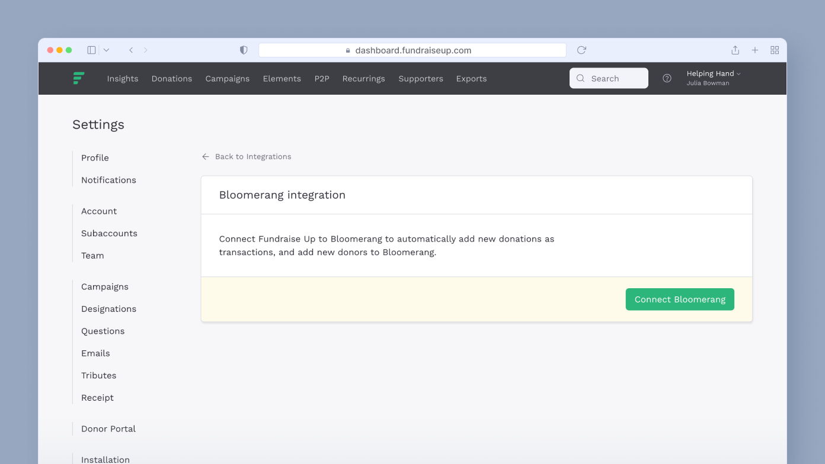Image resolution: width=825 pixels, height=464 pixels.
Task: Select Questions in settings sidebar
Action: (103, 331)
